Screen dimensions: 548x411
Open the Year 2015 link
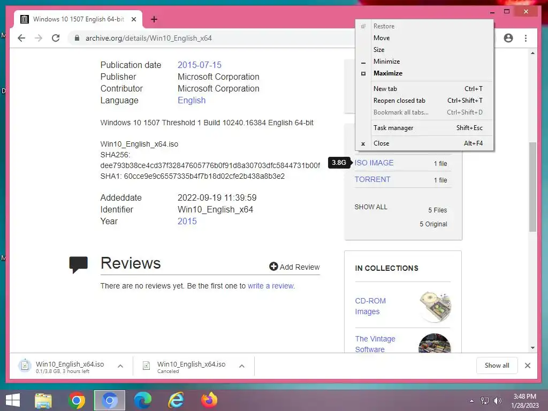(187, 221)
